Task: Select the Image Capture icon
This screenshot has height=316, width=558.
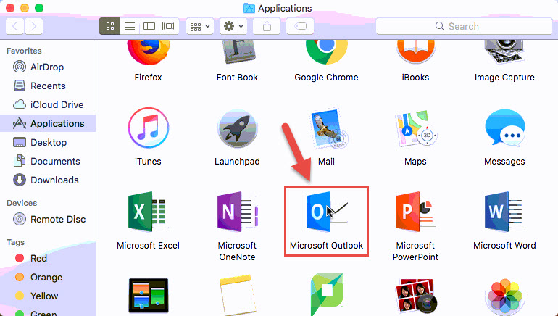Action: click(504, 53)
